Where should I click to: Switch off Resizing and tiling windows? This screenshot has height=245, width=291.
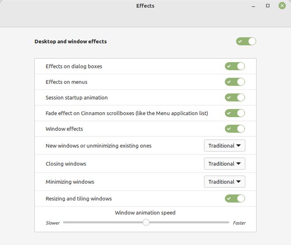click(x=235, y=198)
